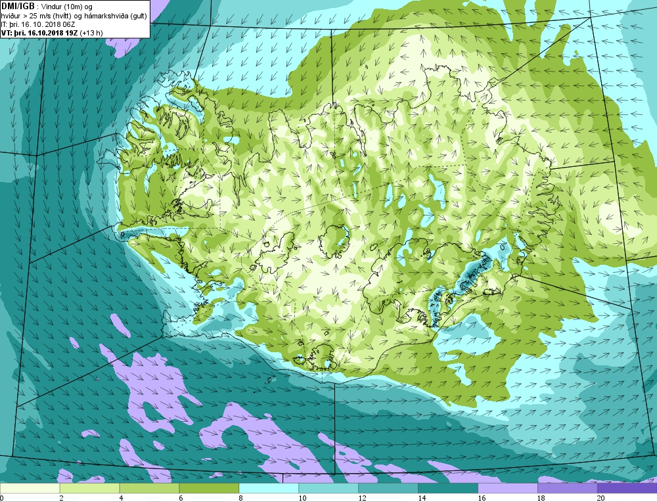This screenshot has height=502, width=657.
Task: Click the legend scale label "2"
Action: pos(62,498)
